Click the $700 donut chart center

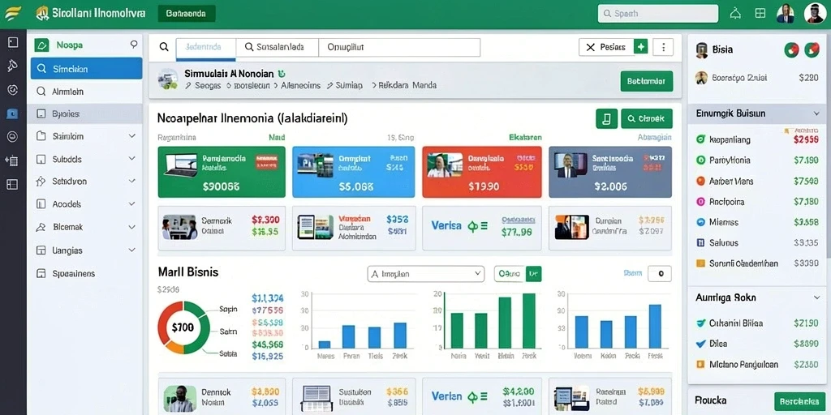[183, 327]
